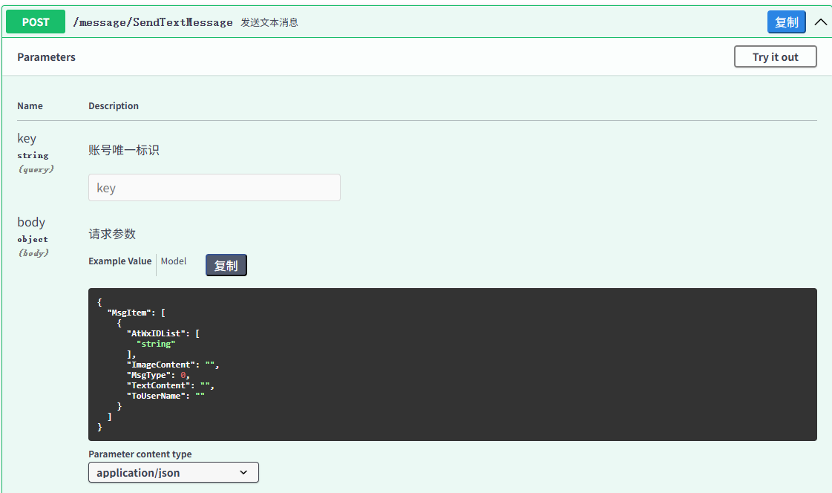Click the green "string" value in the JSON
The width and height of the screenshot is (832, 493).
156,344
